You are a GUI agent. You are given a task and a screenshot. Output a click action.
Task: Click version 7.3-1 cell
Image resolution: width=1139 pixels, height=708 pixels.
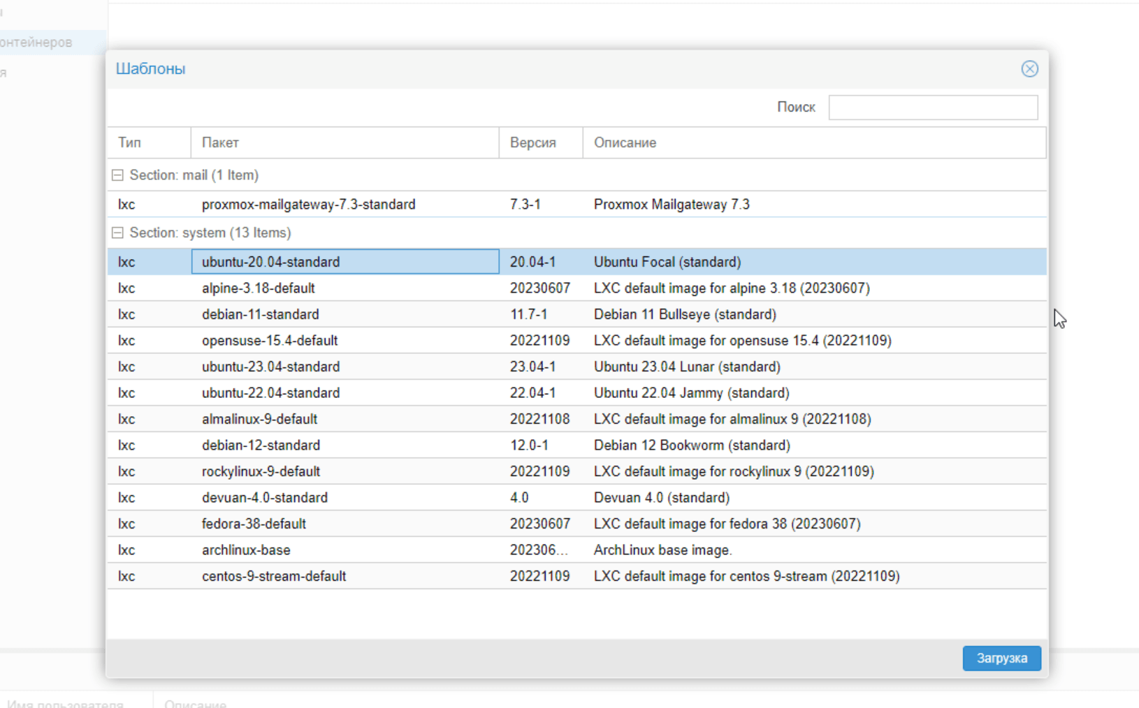pos(541,205)
